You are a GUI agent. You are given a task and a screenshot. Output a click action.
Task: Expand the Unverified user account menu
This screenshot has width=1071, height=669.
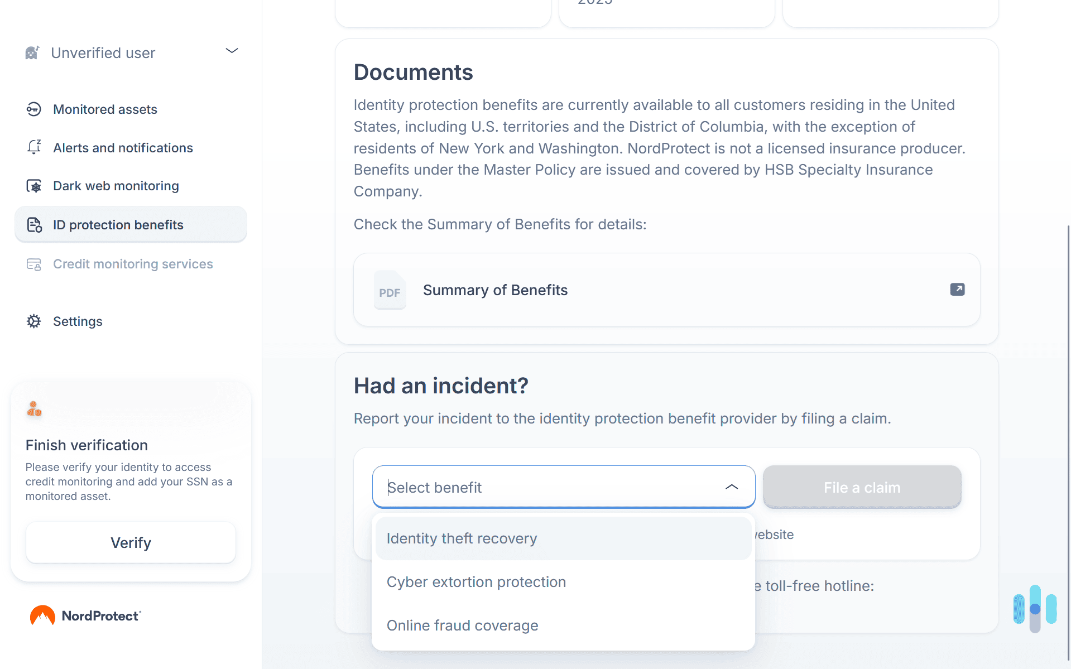(232, 51)
